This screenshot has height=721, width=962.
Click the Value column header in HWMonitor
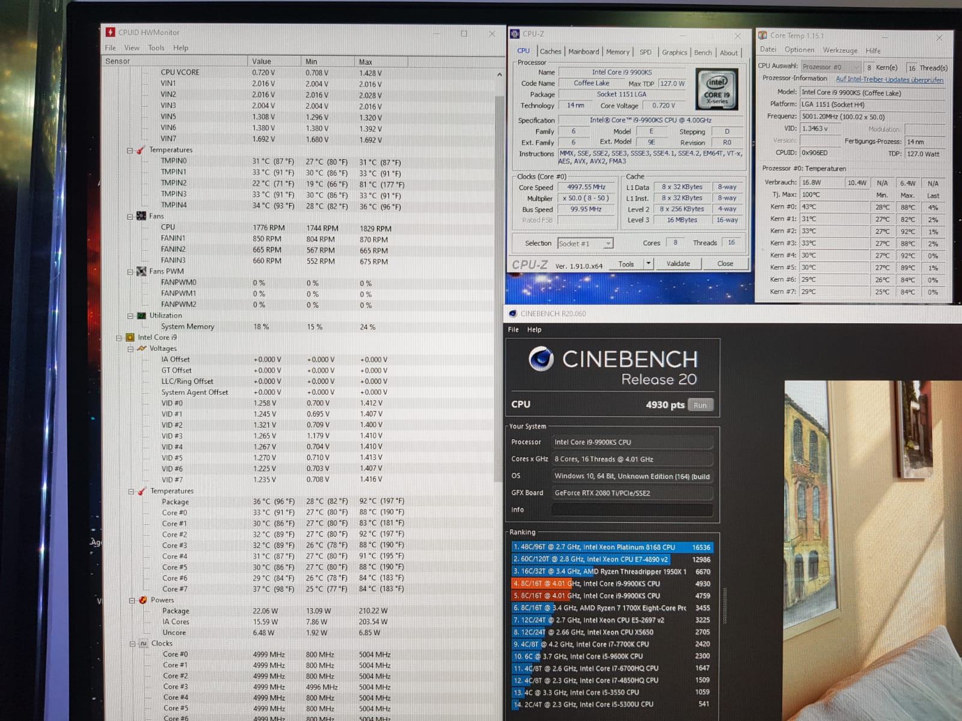pos(274,61)
